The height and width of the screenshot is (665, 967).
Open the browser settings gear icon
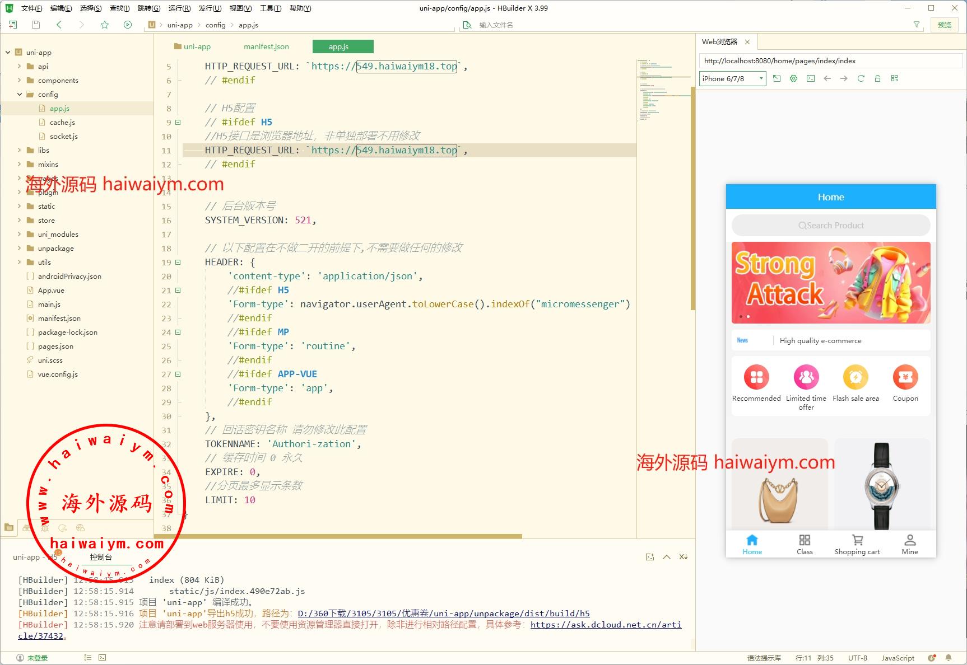[793, 78]
